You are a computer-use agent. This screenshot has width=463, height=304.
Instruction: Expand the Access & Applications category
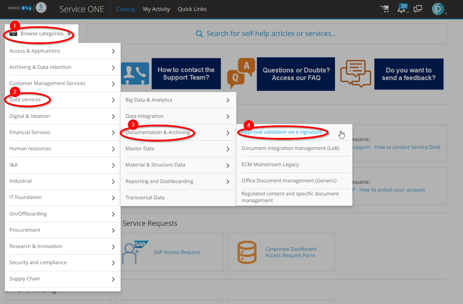click(x=113, y=51)
